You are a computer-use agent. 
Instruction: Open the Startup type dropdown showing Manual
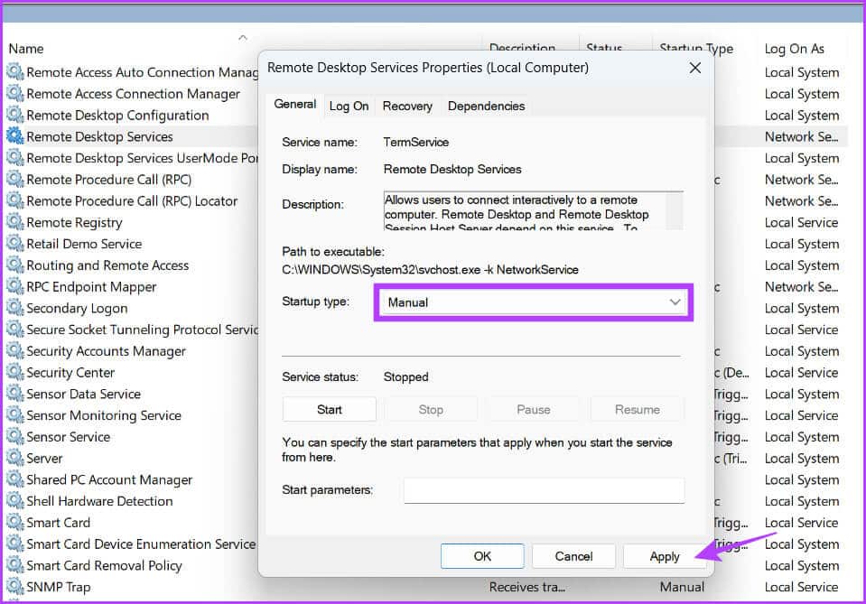[534, 302]
